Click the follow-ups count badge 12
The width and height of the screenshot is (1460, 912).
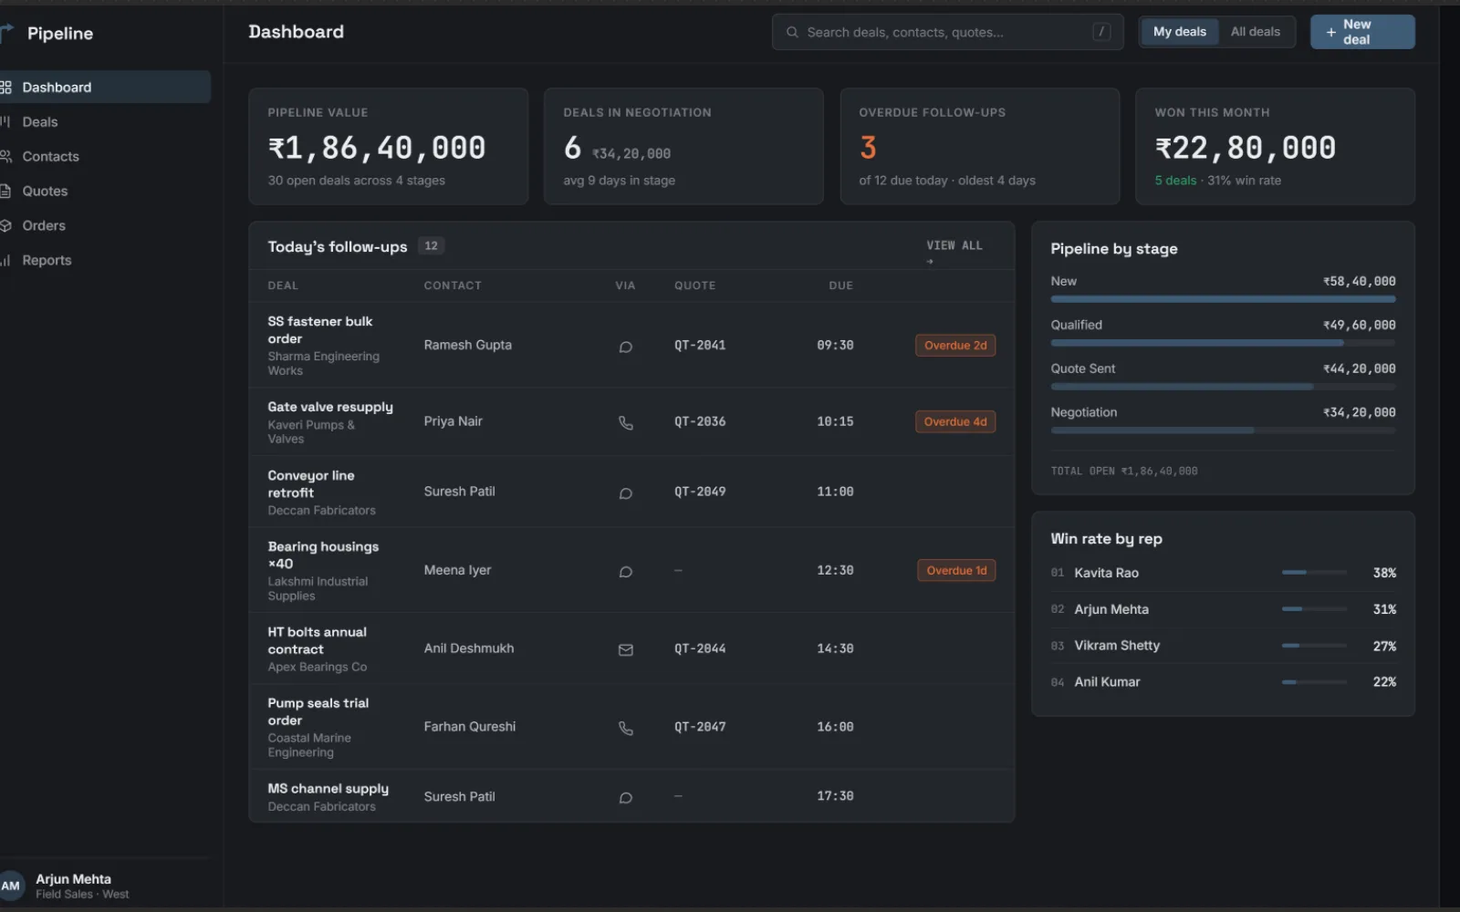pyautogui.click(x=431, y=246)
